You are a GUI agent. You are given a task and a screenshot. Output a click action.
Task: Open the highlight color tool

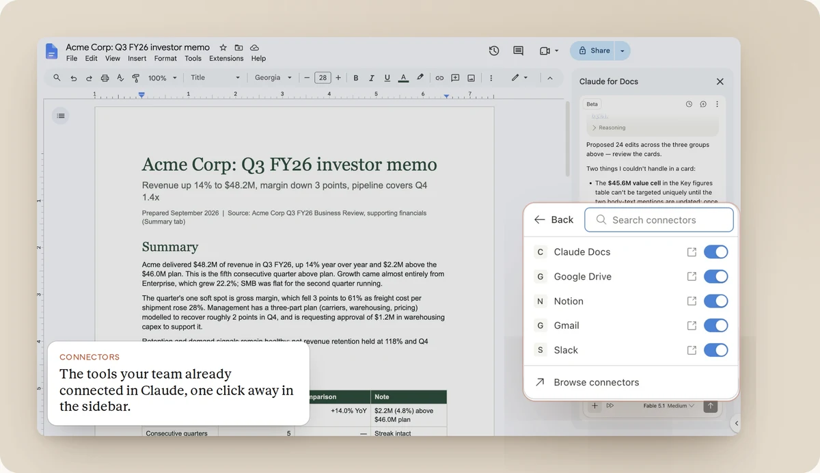tap(420, 78)
